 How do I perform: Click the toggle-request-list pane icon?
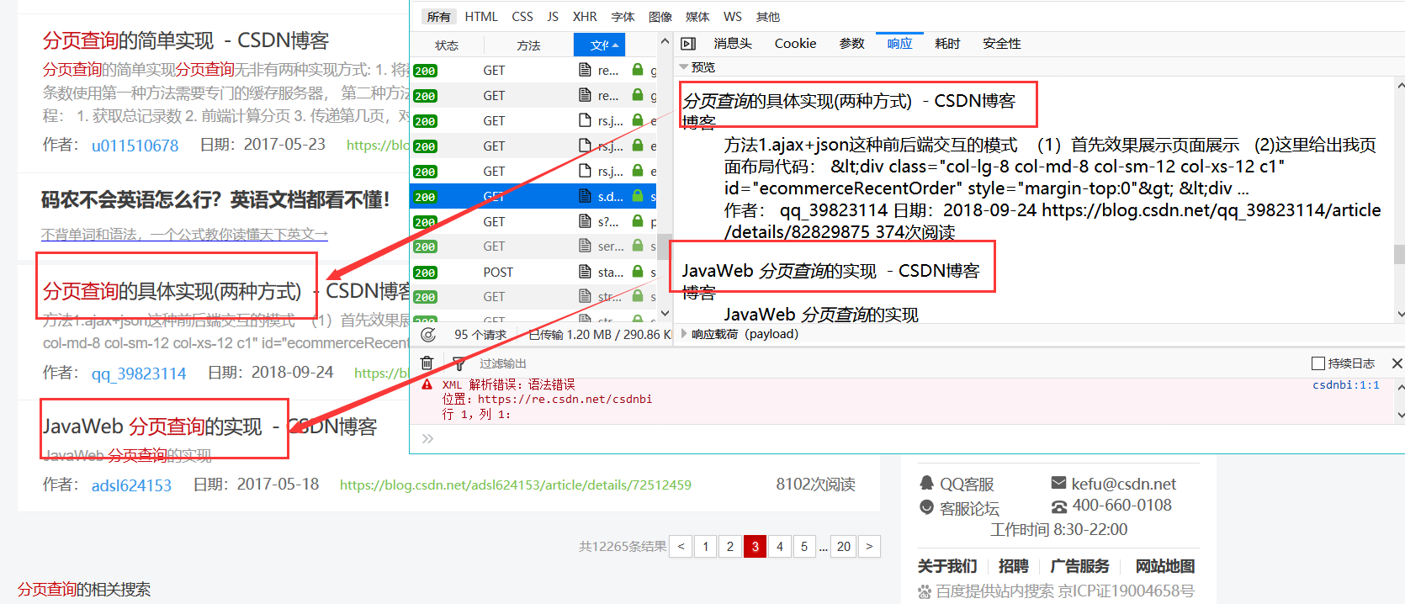pos(688,44)
